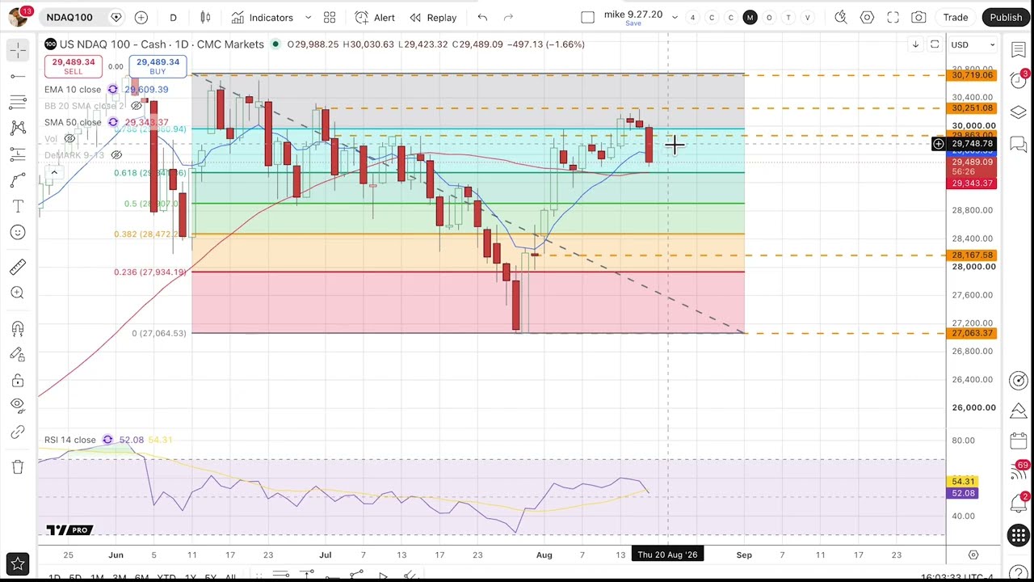This screenshot has width=1034, height=582.
Task: Select the brush drawing tool
Action: pos(18,180)
